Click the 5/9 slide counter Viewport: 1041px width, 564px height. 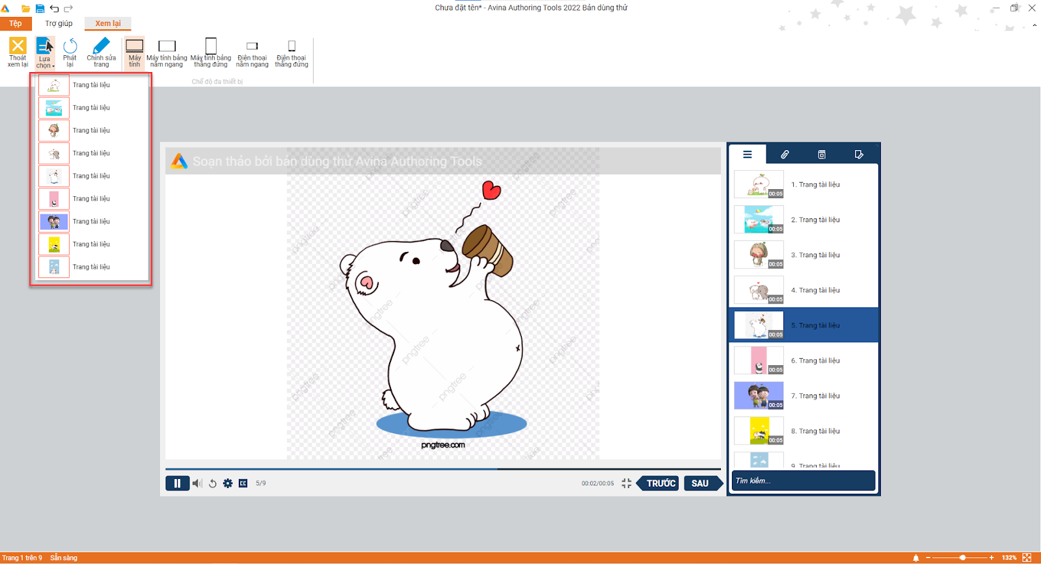coord(261,483)
